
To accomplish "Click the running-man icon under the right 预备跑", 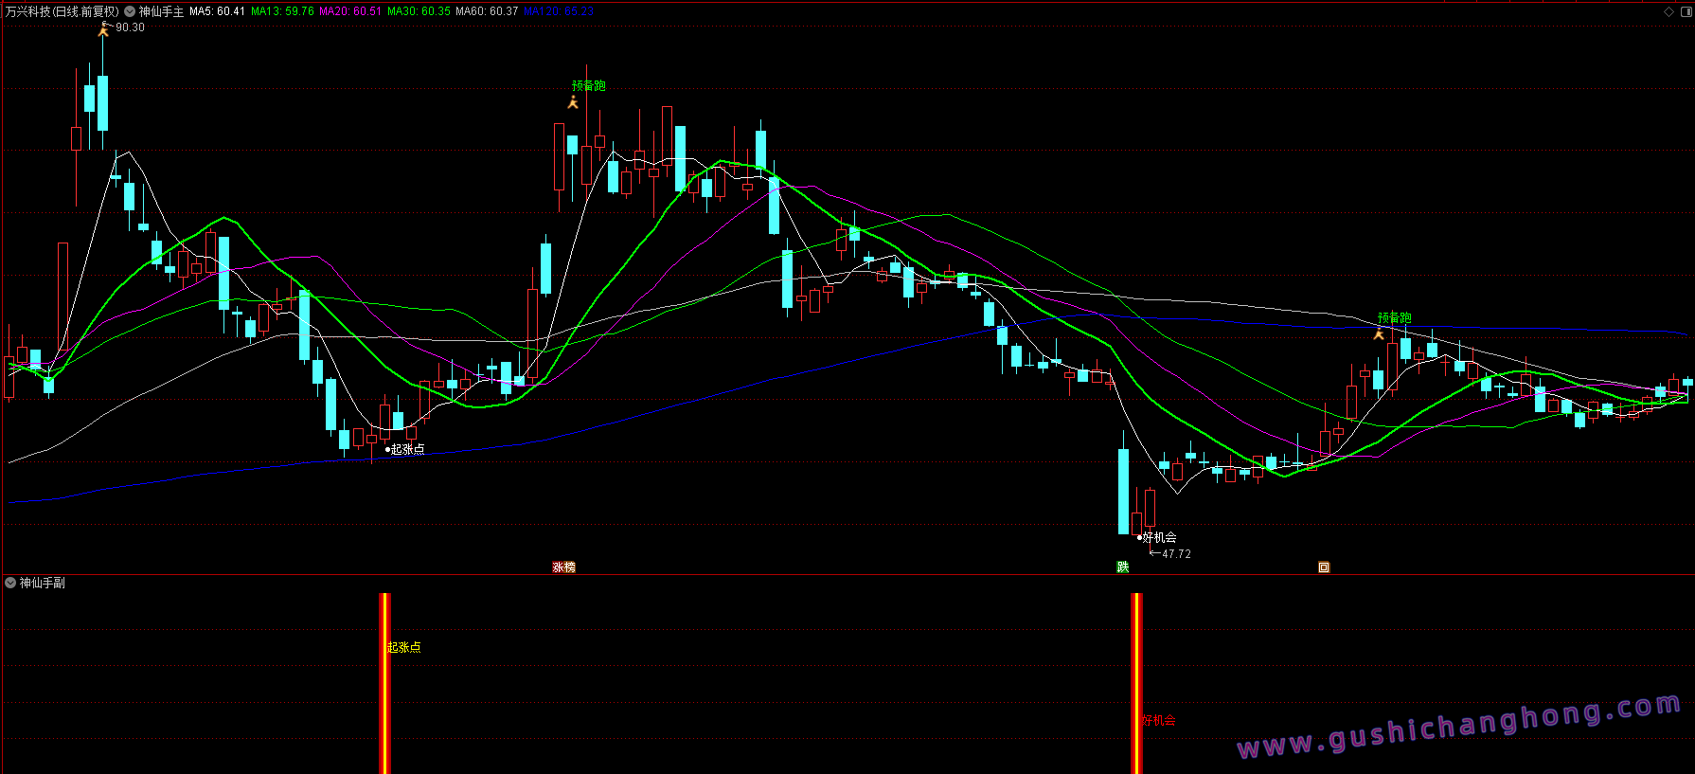I will [1379, 333].
